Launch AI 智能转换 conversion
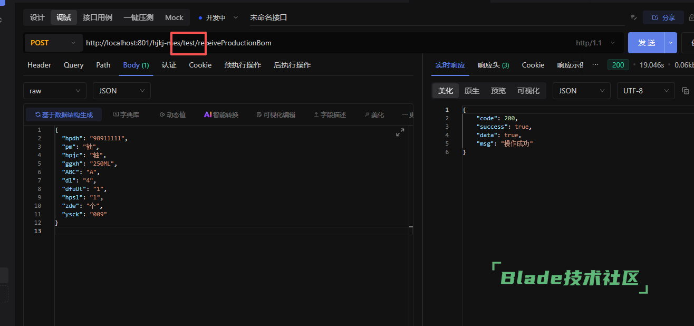The height and width of the screenshot is (326, 694). pos(221,114)
